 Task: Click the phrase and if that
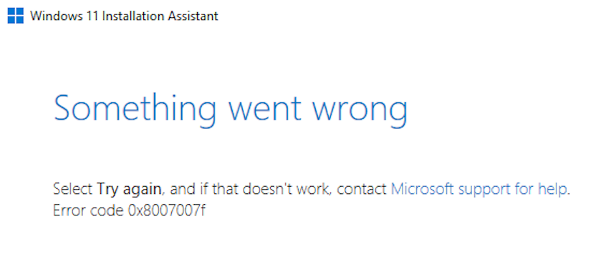pyautogui.click(x=204, y=190)
